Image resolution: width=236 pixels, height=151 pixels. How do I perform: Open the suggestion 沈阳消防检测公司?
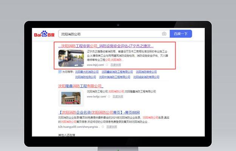(85, 77)
